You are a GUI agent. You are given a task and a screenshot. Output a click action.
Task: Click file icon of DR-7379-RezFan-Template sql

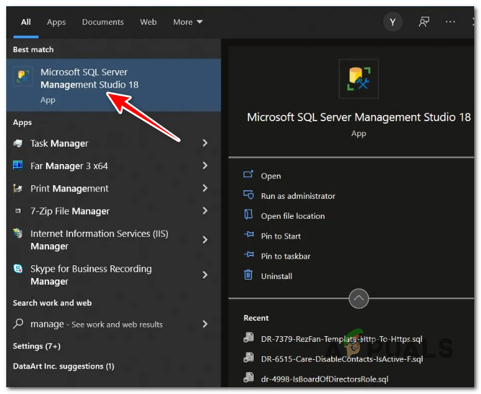coord(249,337)
